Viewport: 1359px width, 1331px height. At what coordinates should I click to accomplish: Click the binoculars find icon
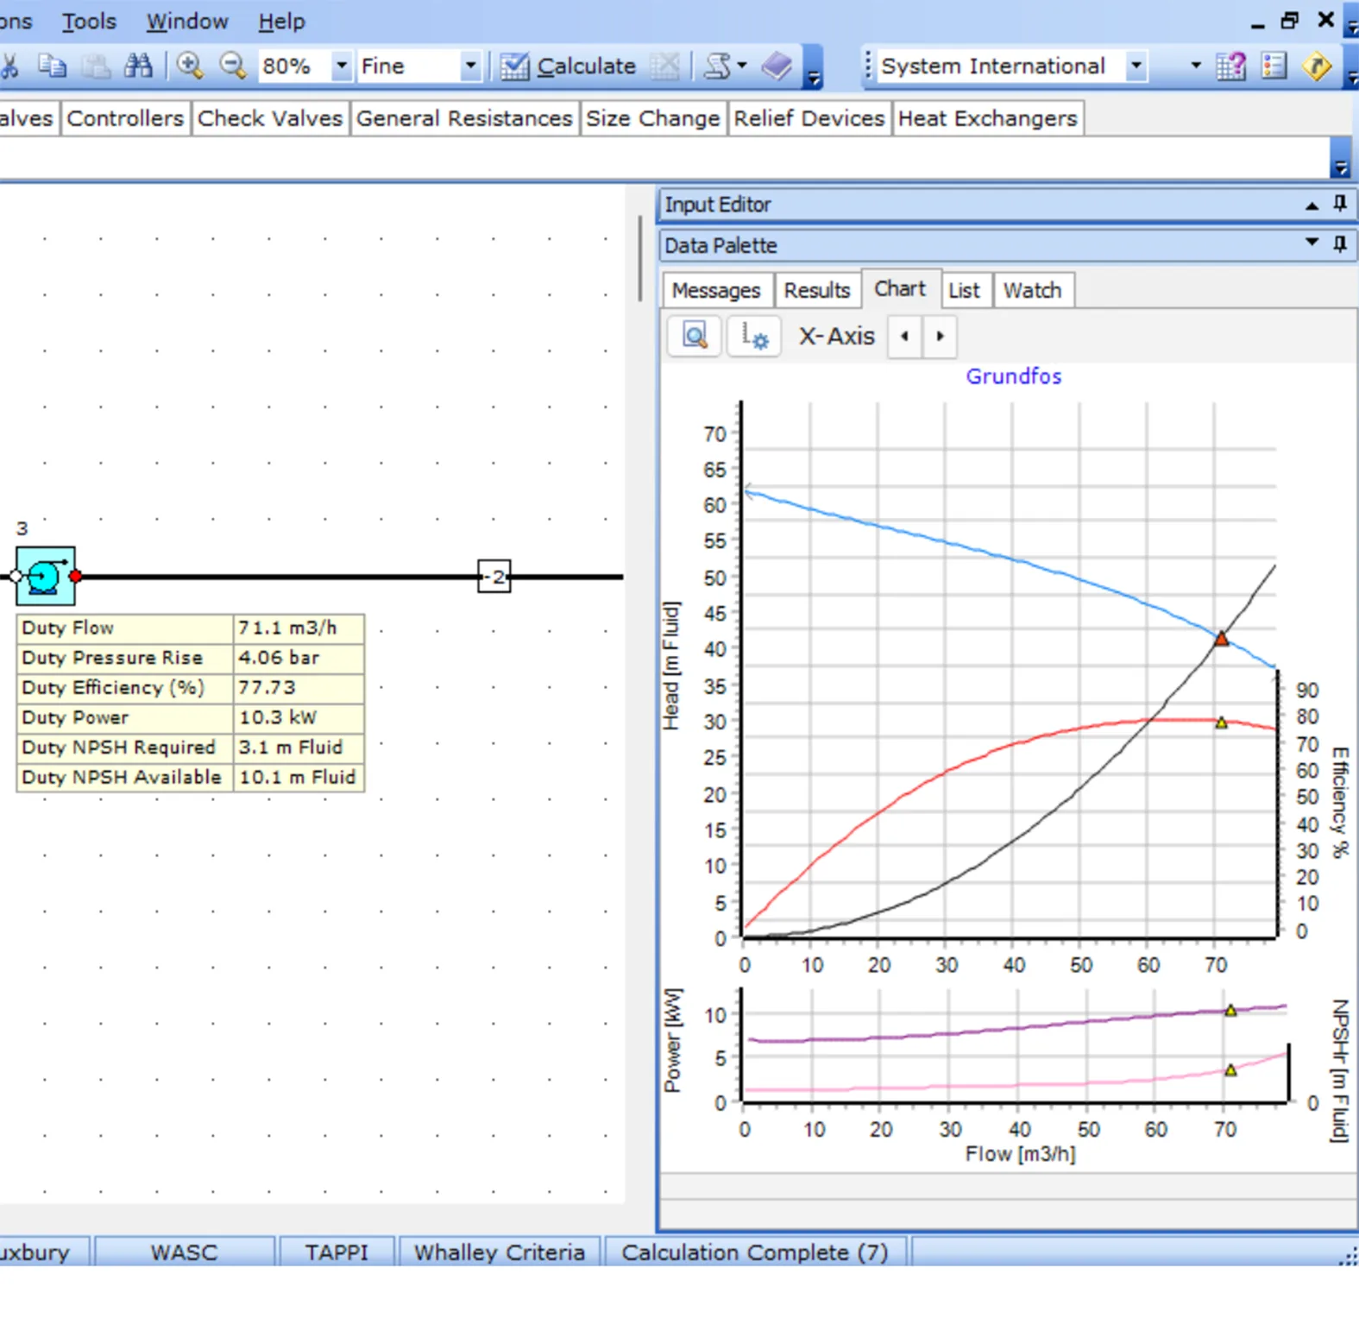tap(138, 66)
